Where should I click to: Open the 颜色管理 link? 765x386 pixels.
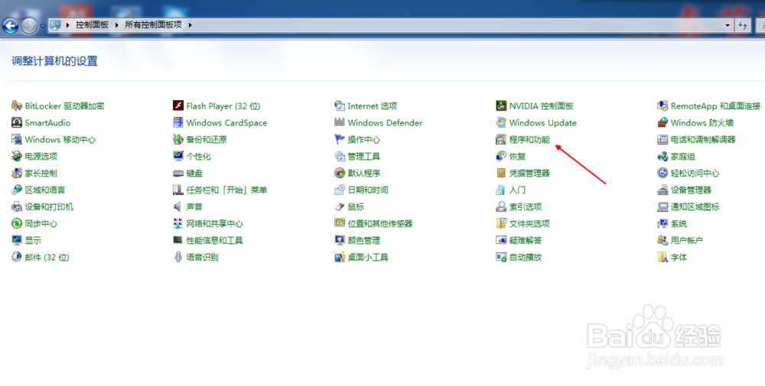pyautogui.click(x=363, y=240)
